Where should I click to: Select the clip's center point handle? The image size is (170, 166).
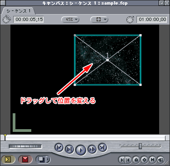[107, 60]
